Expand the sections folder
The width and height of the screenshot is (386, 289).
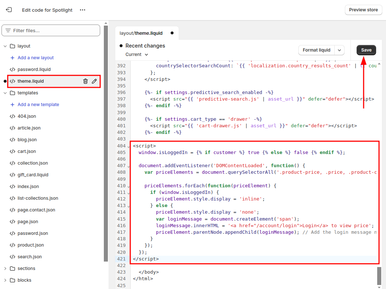pos(5,269)
